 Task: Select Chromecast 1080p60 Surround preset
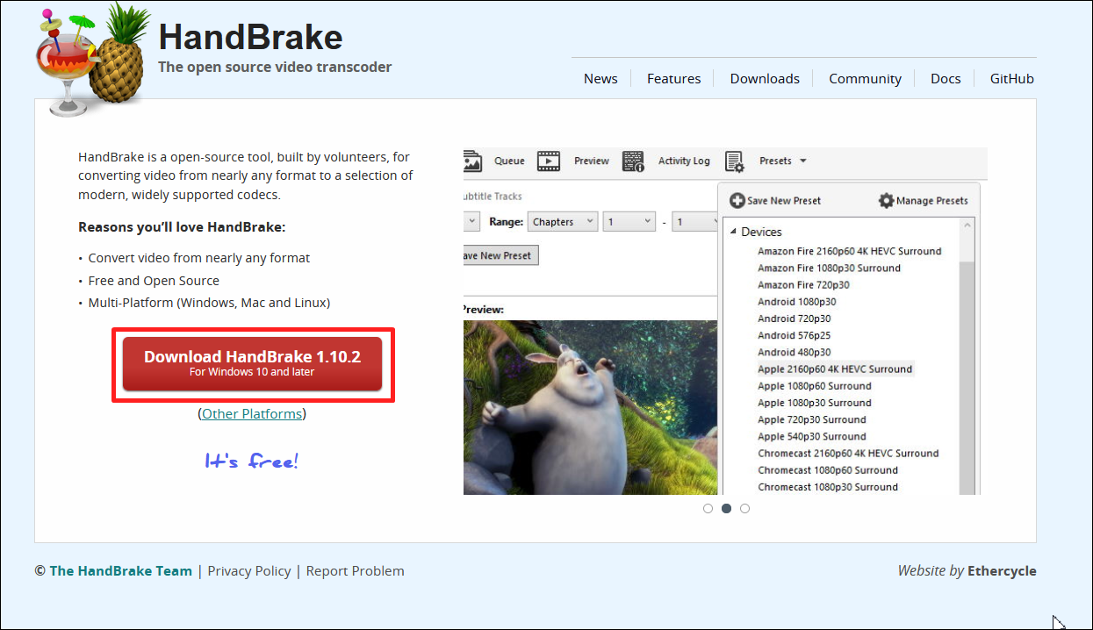pyautogui.click(x=828, y=470)
